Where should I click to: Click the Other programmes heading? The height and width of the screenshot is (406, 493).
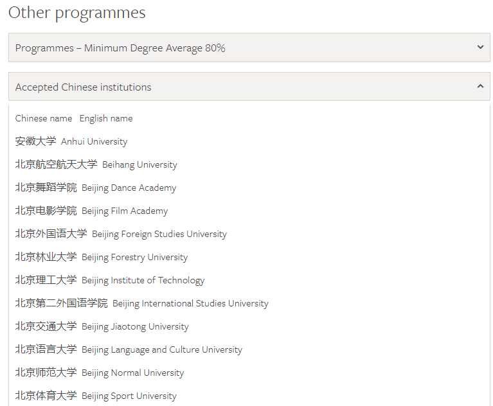[77, 12]
